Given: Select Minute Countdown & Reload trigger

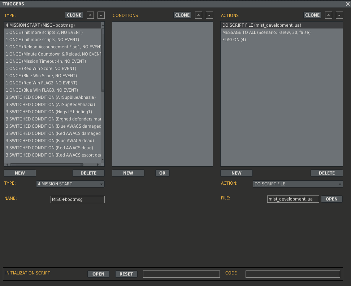Looking at the screenshot, I should click(x=53, y=54).
